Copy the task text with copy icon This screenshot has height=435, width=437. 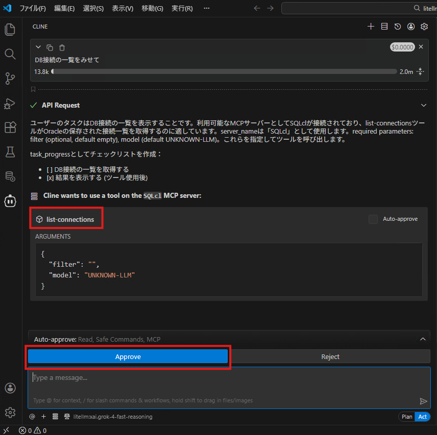tap(50, 47)
